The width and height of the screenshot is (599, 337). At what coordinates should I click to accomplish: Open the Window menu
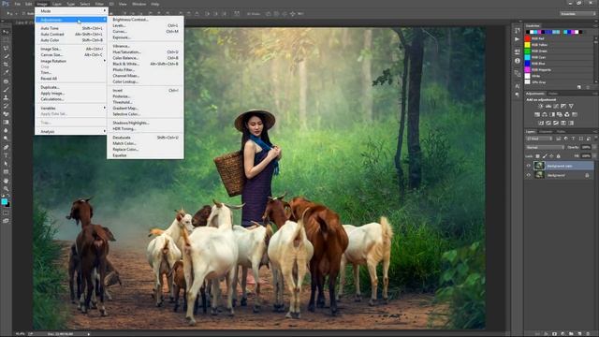pyautogui.click(x=139, y=4)
